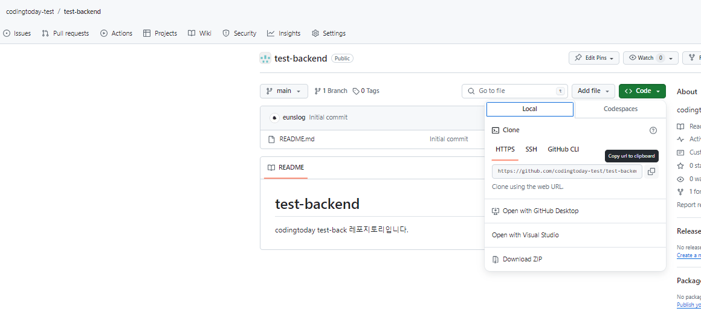Switch to the Codespaces tab

(x=621, y=109)
